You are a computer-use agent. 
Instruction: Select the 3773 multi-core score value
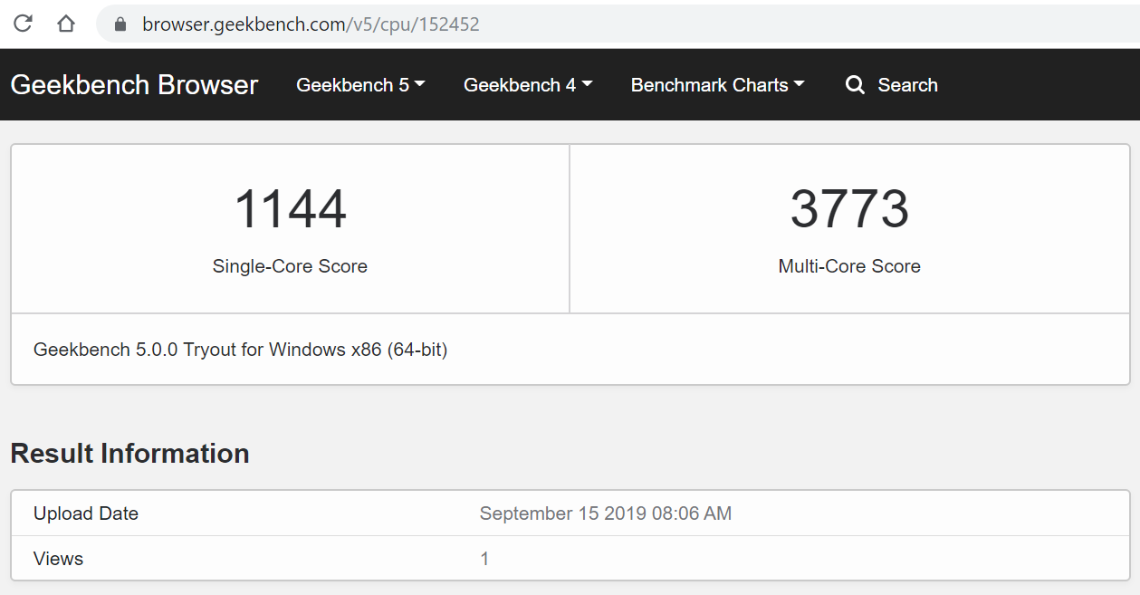tap(849, 208)
